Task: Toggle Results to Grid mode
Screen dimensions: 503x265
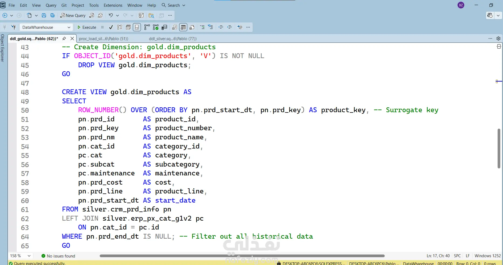Action: tap(183, 27)
